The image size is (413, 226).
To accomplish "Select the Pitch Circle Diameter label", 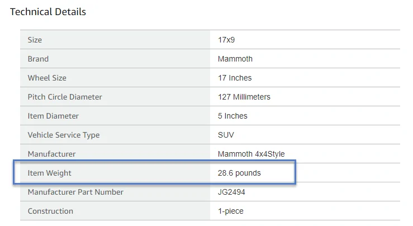I will (65, 97).
